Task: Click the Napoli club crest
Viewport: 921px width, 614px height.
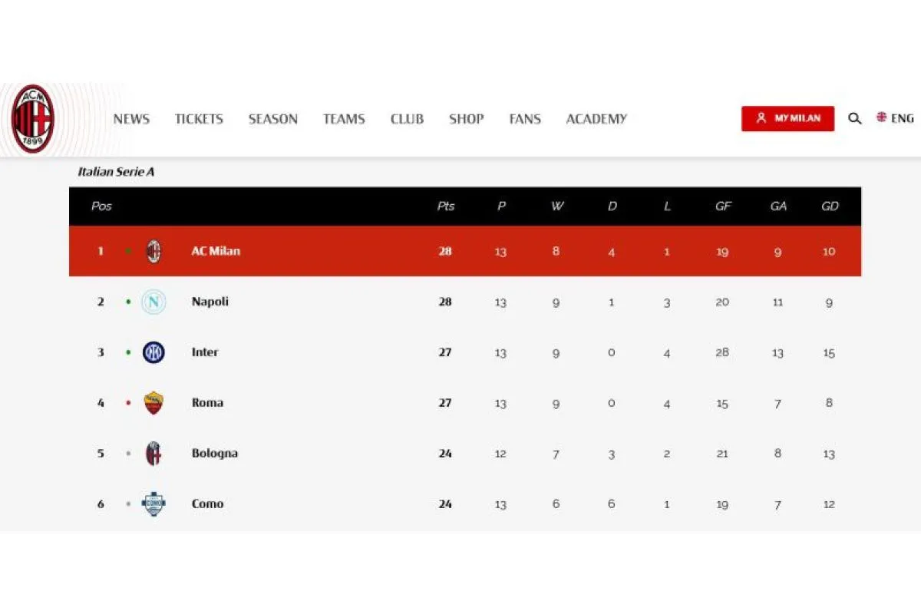Action: click(x=153, y=302)
